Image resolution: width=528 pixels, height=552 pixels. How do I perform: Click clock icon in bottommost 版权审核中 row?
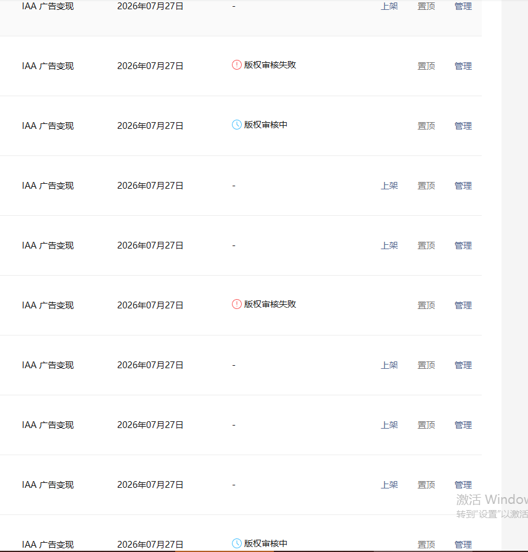pos(236,543)
